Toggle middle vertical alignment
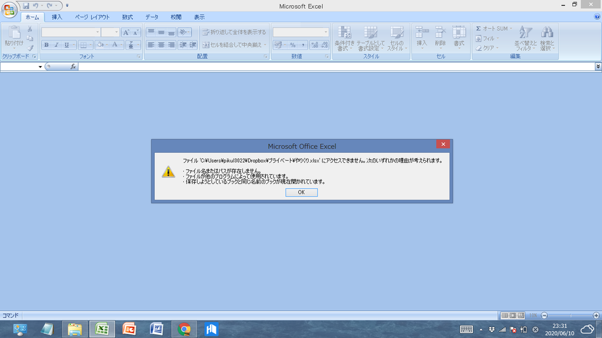This screenshot has height=338, width=602. (x=161, y=32)
